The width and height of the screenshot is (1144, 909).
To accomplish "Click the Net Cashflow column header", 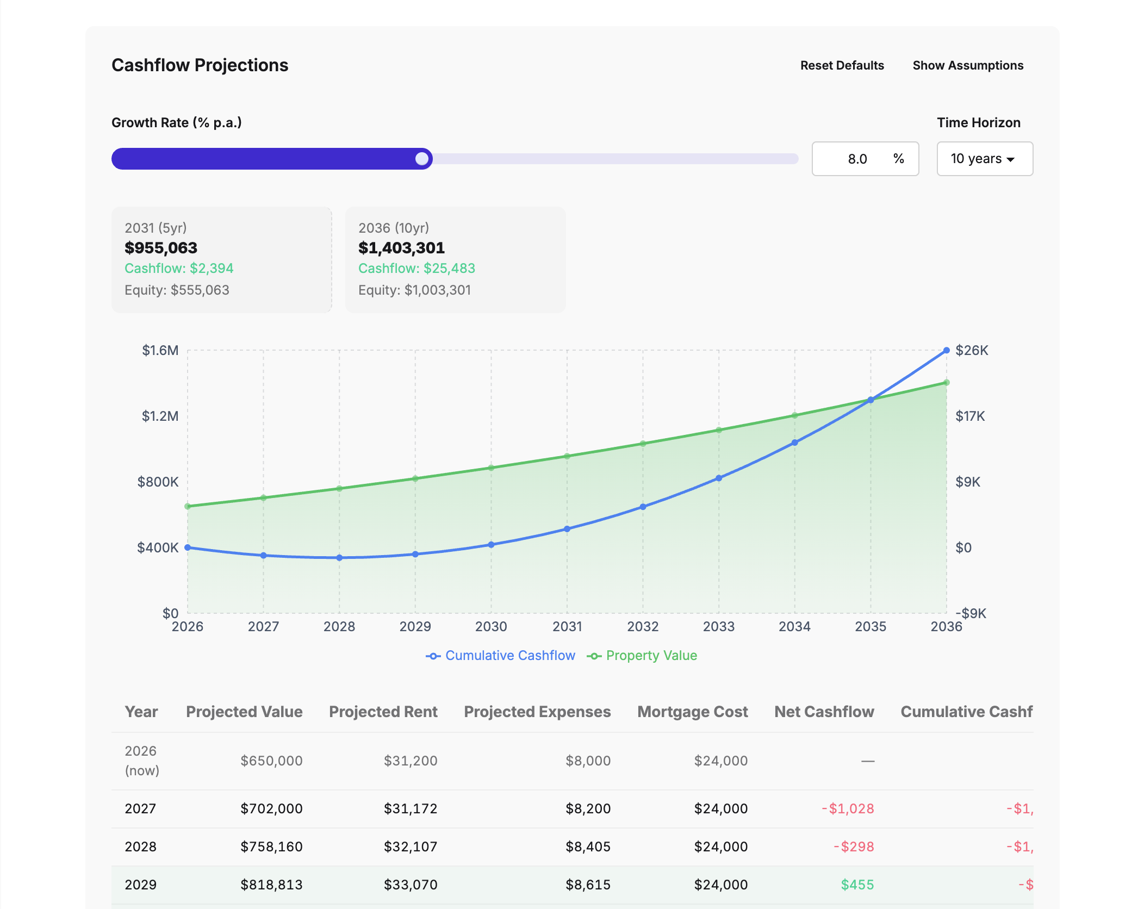I will [824, 712].
